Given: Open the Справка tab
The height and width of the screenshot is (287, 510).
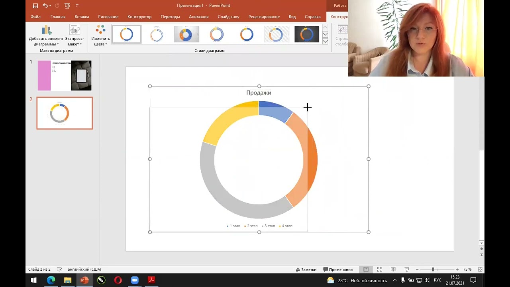Looking at the screenshot, I should [x=313, y=17].
